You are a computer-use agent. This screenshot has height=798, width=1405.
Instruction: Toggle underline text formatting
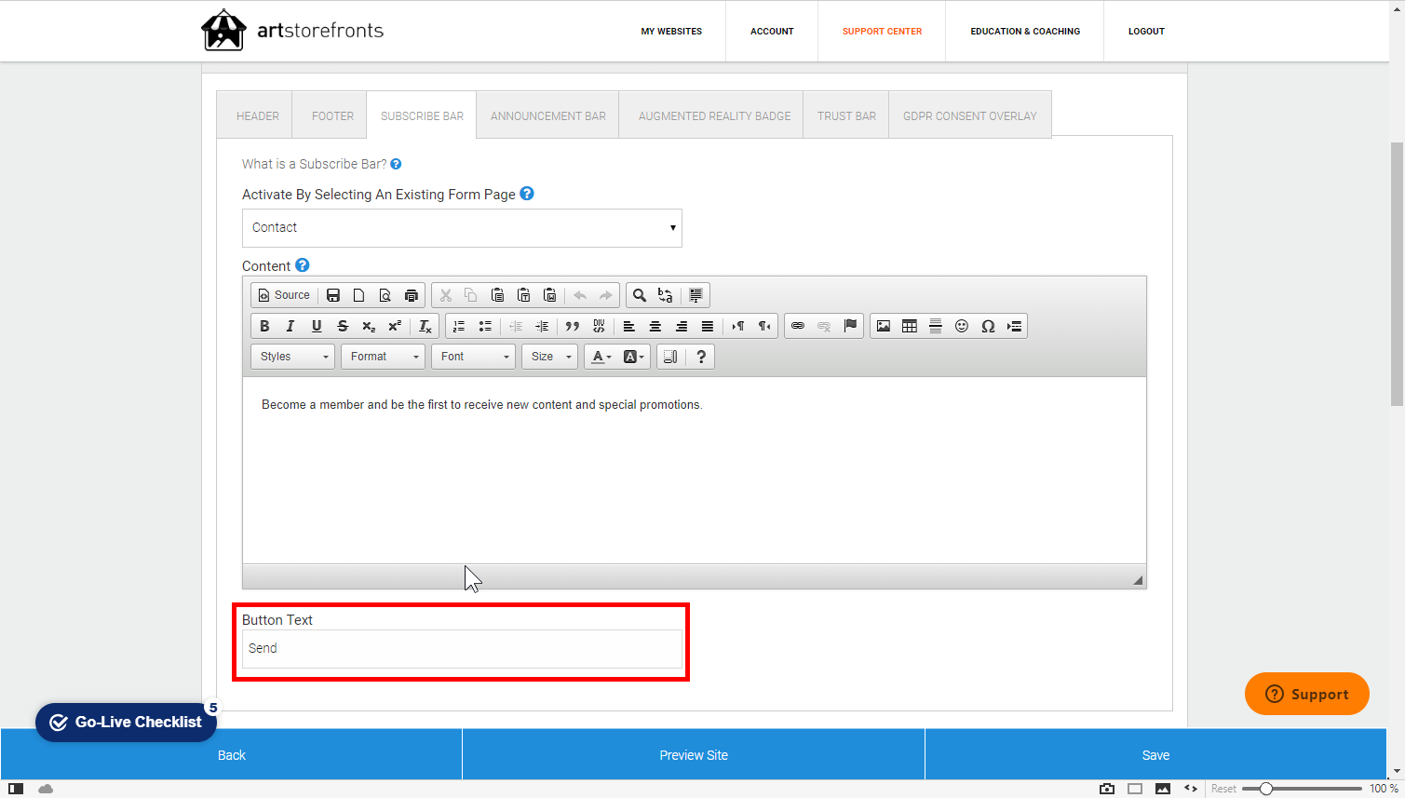tap(317, 326)
